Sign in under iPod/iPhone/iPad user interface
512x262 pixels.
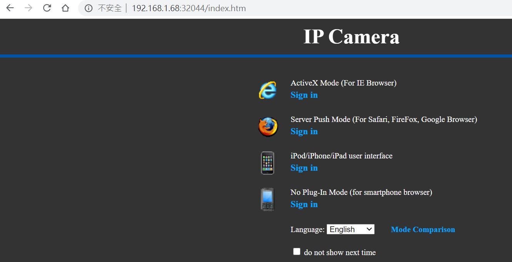(304, 168)
